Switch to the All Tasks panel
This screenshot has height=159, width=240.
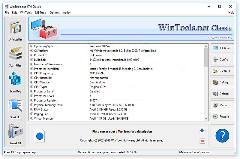click(222, 48)
